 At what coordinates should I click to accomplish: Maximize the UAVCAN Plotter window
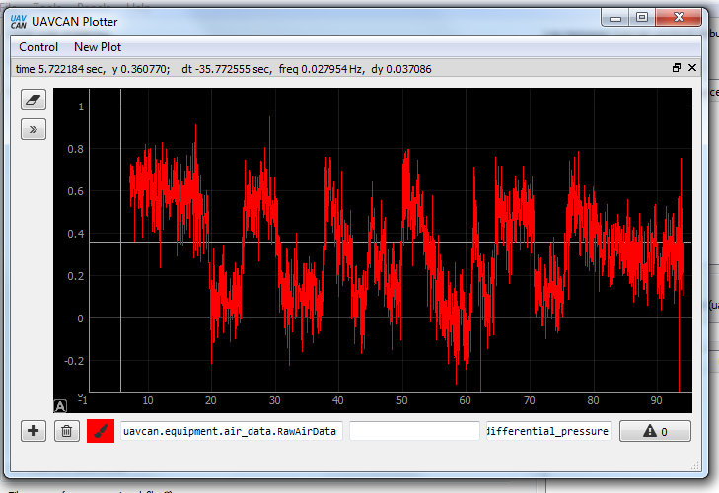[x=642, y=18]
